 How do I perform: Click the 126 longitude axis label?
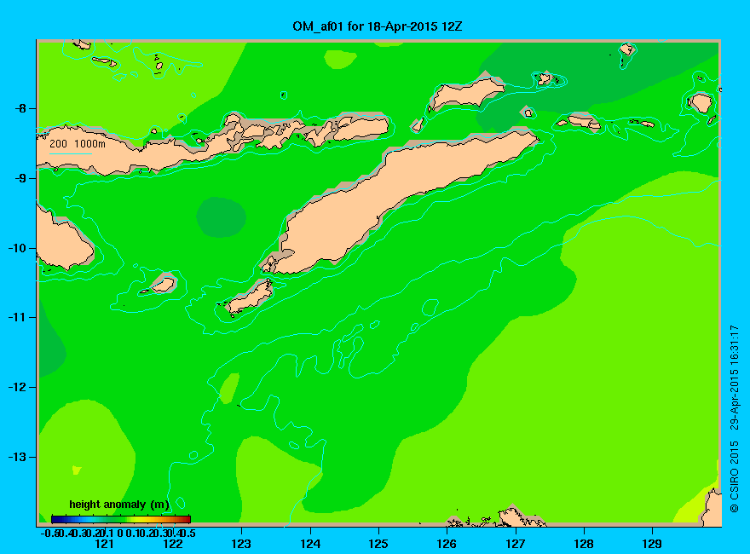coord(447,544)
